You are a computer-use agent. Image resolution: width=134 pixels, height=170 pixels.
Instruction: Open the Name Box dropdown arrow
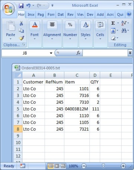[x=51, y=53]
